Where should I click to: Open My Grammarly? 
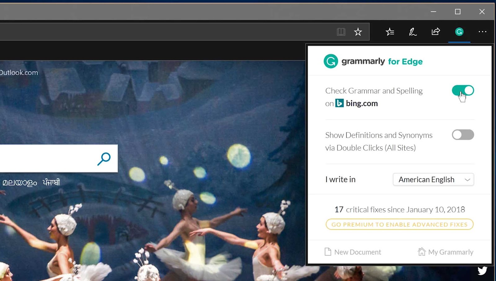[x=445, y=252]
